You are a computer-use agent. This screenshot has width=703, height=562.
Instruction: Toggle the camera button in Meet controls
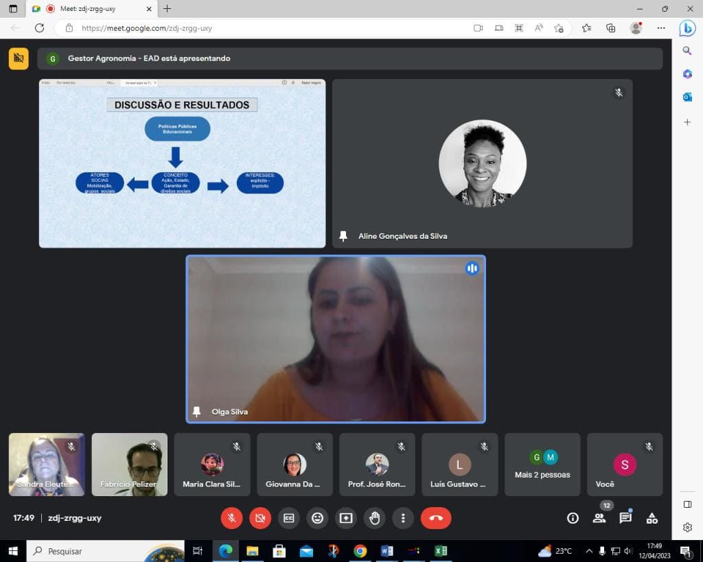(x=260, y=518)
